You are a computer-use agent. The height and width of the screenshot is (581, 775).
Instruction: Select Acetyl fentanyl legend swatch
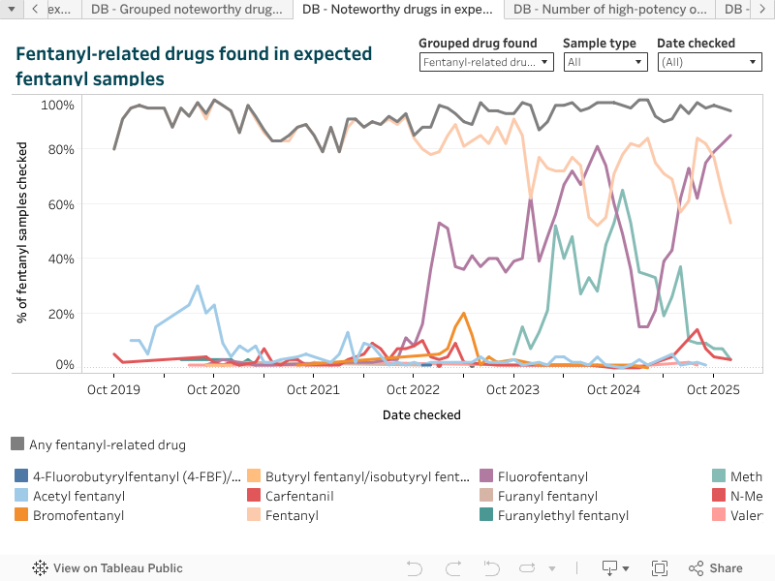tap(21, 496)
